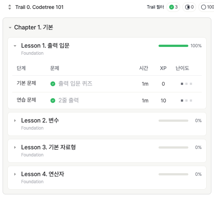Click Lesson 2 empty progress bar
The image size is (214, 197).
coord(173,121)
